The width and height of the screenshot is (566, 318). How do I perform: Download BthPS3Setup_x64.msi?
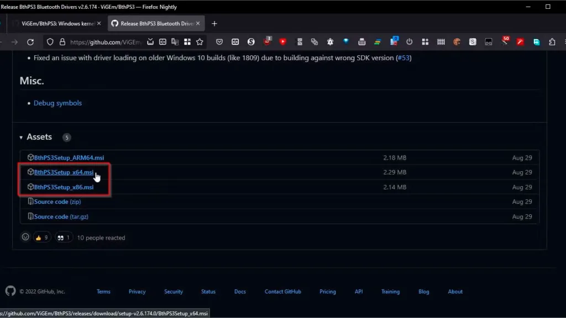pos(64,172)
